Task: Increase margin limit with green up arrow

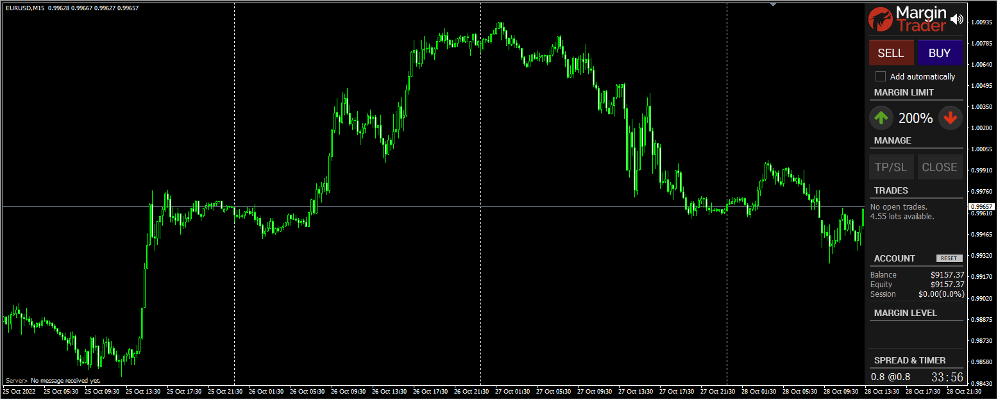Action: [x=881, y=118]
